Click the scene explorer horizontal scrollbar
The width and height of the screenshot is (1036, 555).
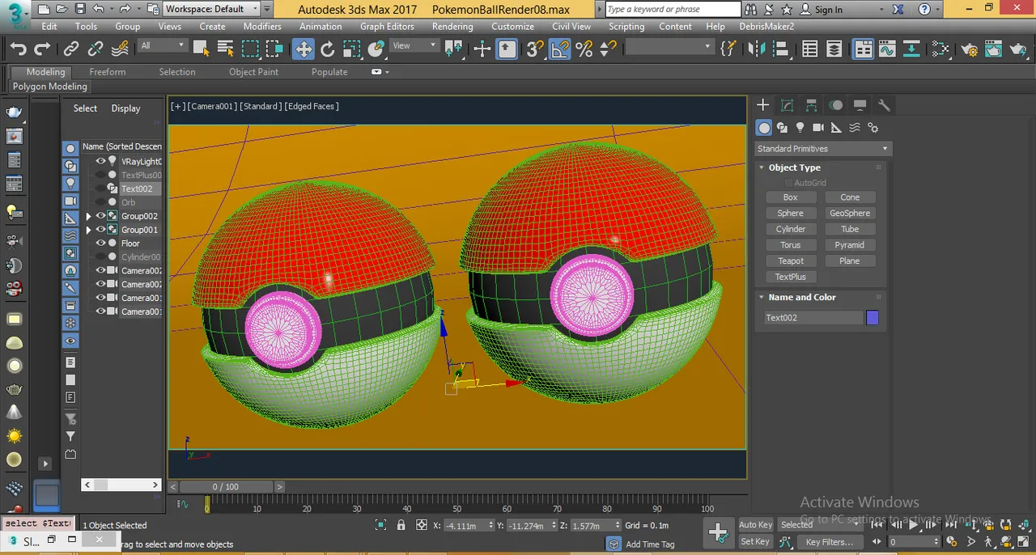pos(121,485)
